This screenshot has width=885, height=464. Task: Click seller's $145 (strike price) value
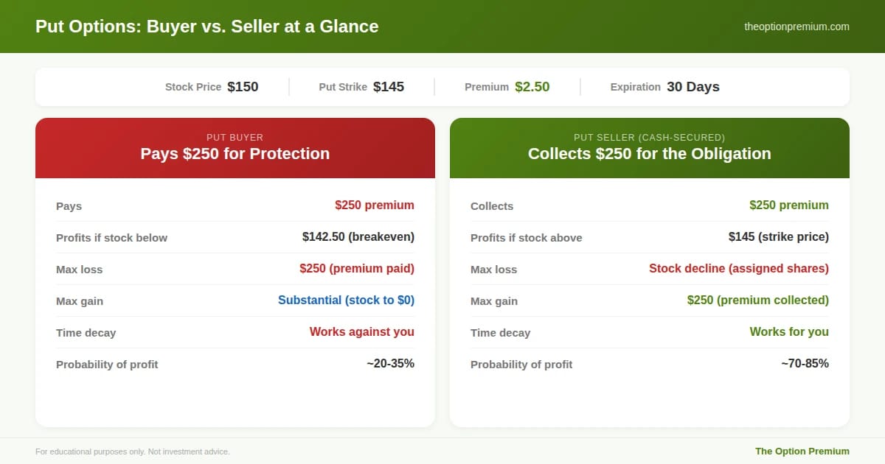(778, 237)
